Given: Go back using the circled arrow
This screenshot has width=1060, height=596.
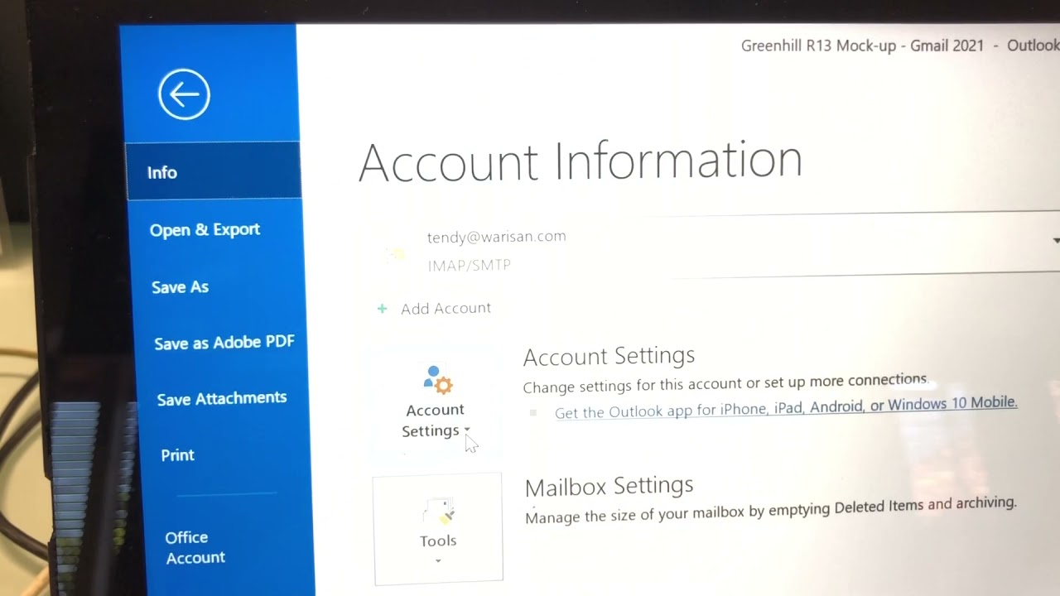Looking at the screenshot, I should (x=184, y=94).
